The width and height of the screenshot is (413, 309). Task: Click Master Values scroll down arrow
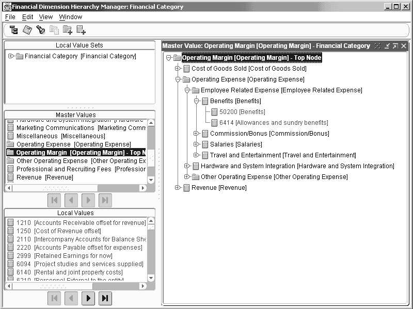[151, 180]
